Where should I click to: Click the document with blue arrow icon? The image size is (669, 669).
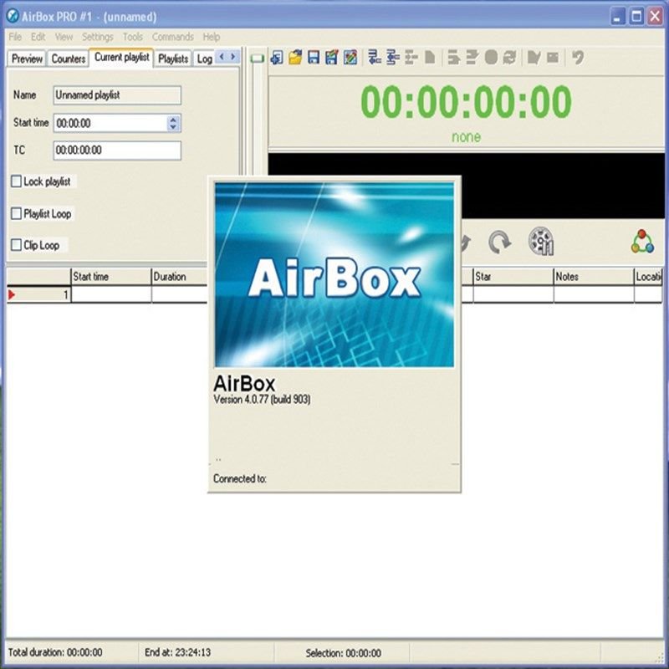277,57
